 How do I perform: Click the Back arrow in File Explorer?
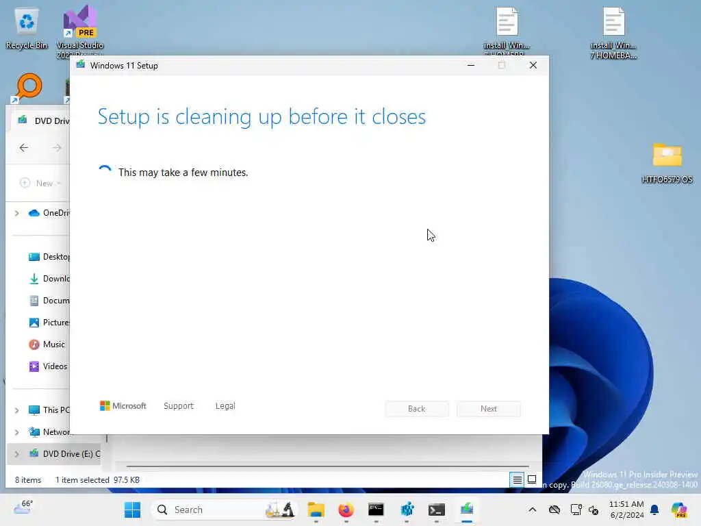24,148
